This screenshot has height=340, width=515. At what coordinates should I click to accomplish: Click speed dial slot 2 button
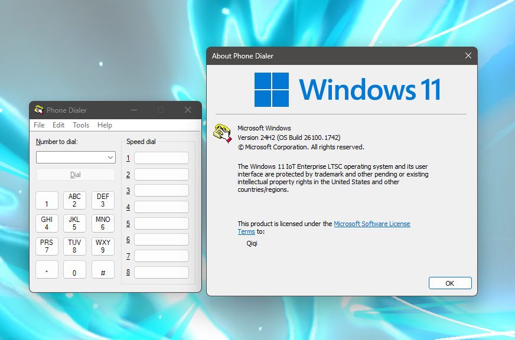tap(161, 174)
